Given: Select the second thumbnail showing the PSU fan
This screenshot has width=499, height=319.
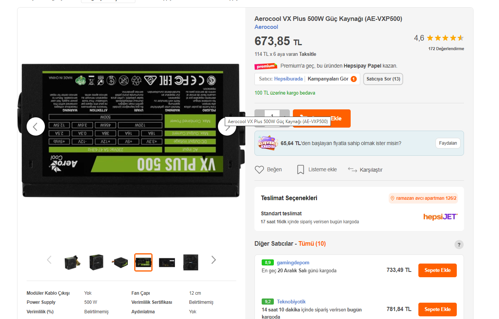Looking at the screenshot, I should [96, 262].
